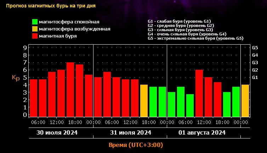Select the yellow bar on 31 июля
This screenshot has height=153, width=267.
[x=144, y=101]
